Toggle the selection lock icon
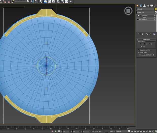The image size is (157, 133). [55, 131]
